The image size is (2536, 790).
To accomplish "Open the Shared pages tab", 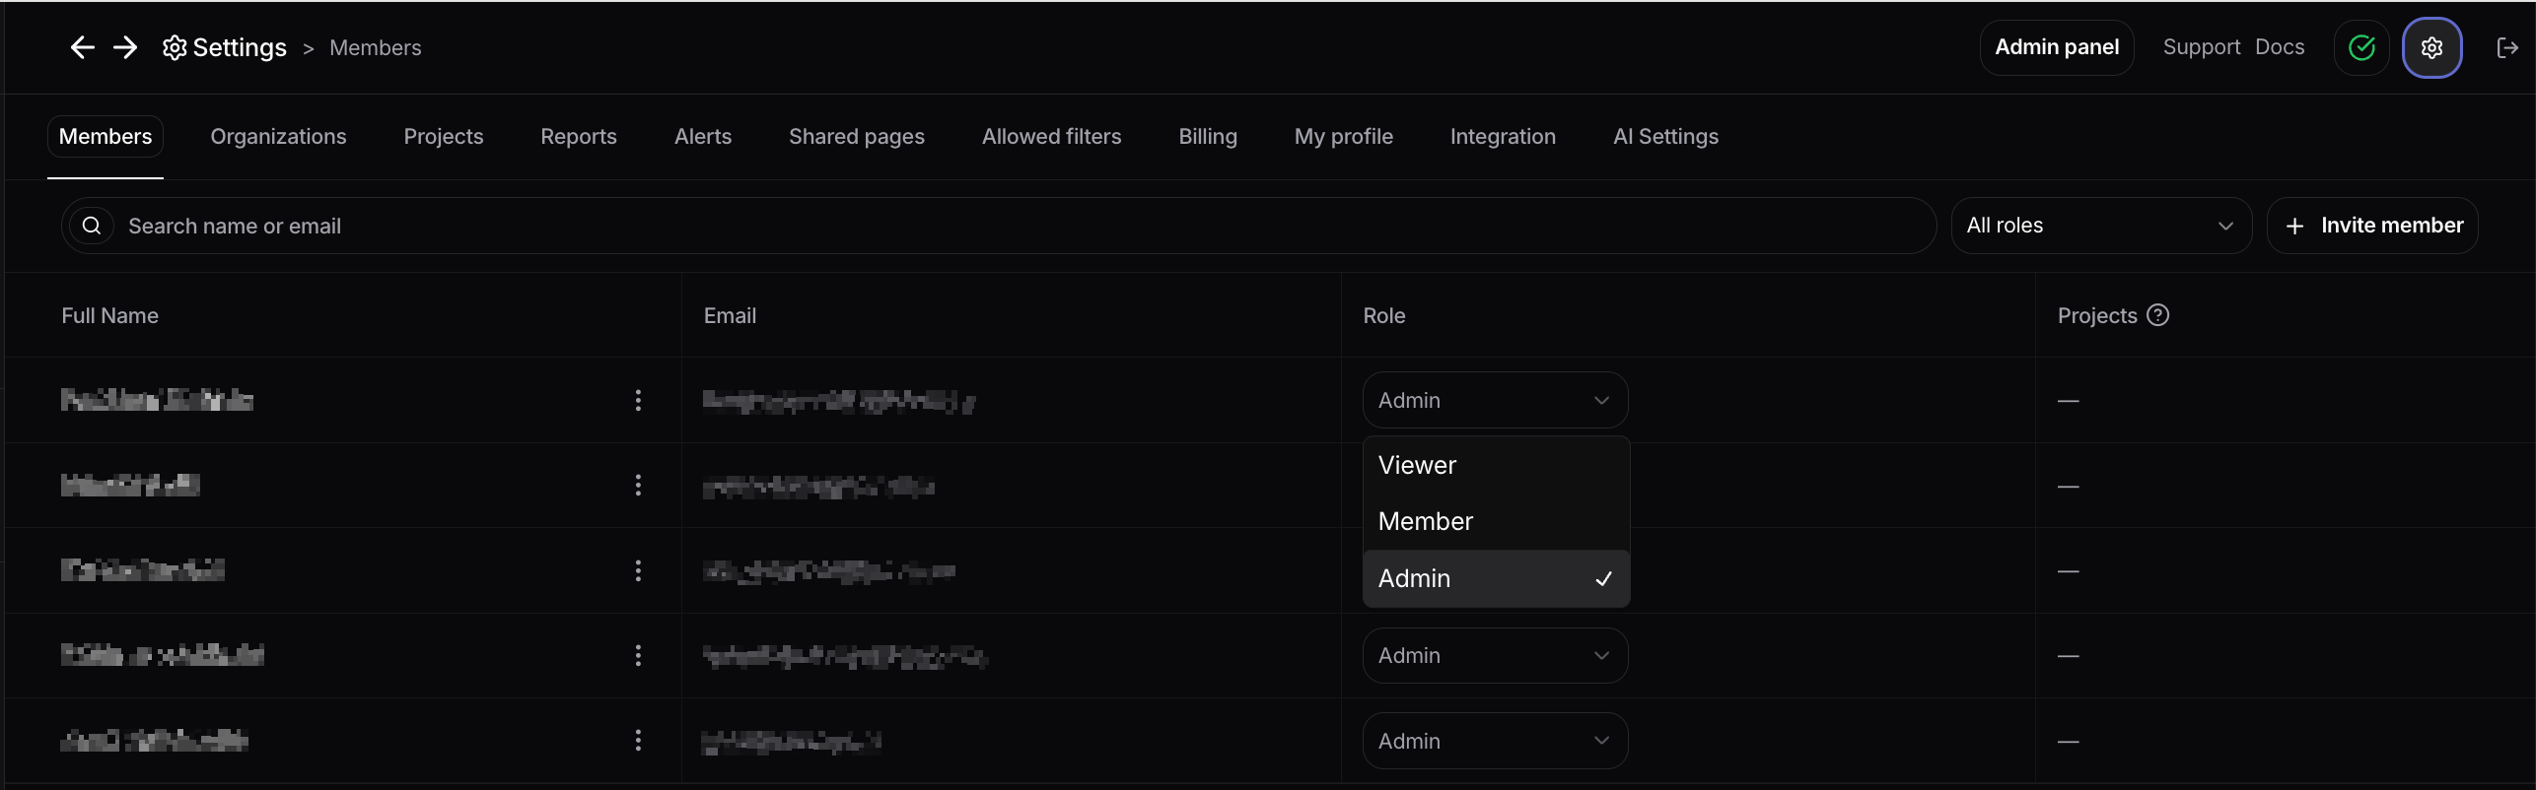I will coord(857,136).
